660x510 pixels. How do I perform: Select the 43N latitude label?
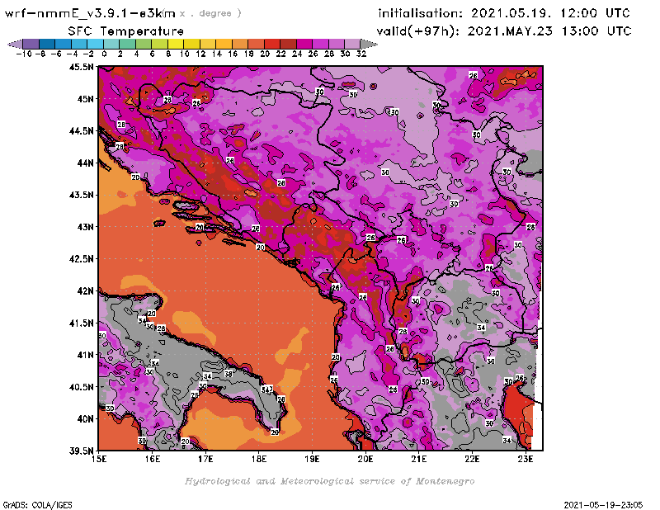tap(85, 227)
